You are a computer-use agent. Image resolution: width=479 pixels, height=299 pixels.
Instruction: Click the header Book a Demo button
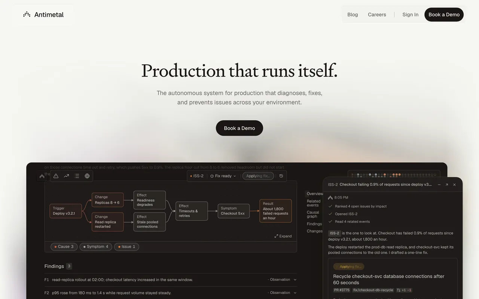(444, 15)
